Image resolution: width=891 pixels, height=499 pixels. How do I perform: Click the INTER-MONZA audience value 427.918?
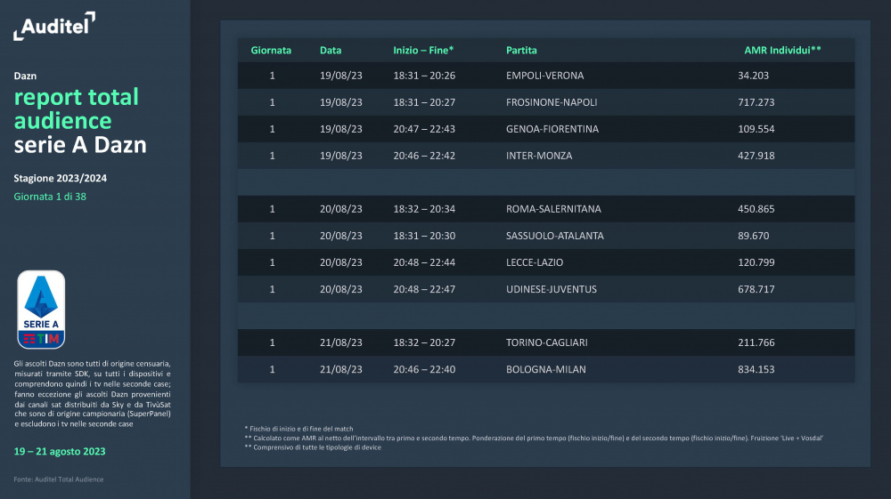click(756, 156)
